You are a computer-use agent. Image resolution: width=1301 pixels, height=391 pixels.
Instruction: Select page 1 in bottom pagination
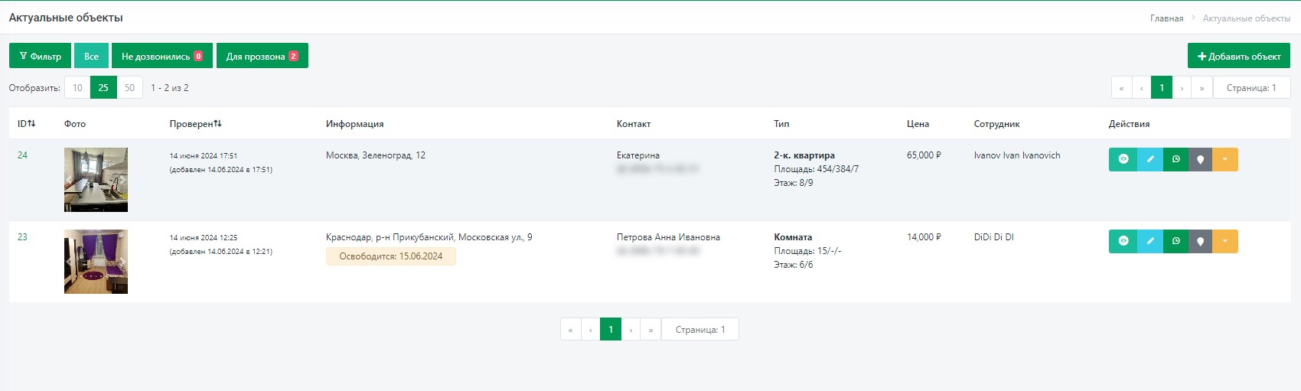(611, 329)
